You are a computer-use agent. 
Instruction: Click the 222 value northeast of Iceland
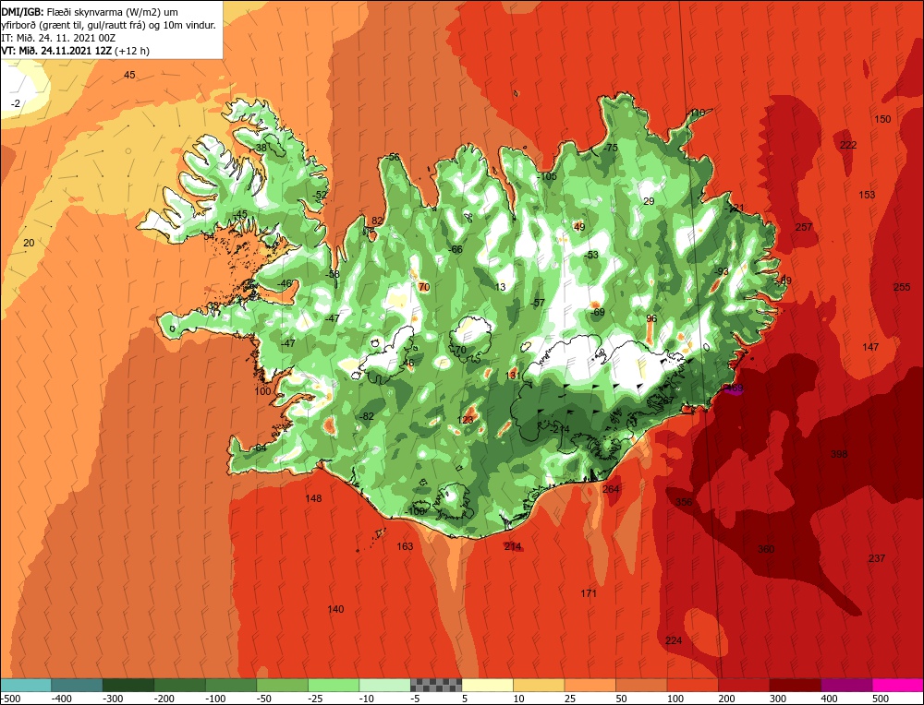click(848, 145)
